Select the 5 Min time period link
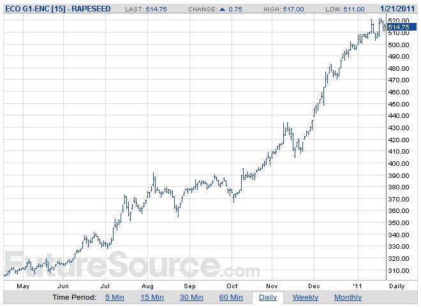This screenshot has height=308, width=421. [x=115, y=297]
